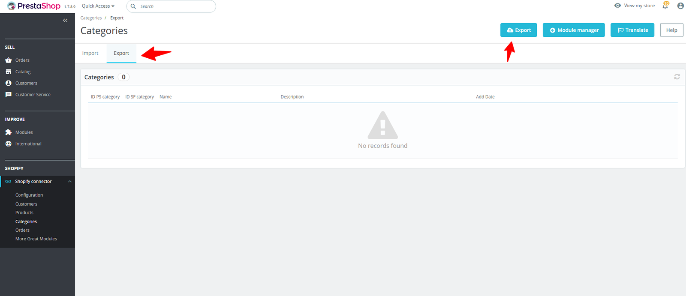Click the Module manager button

tap(574, 30)
